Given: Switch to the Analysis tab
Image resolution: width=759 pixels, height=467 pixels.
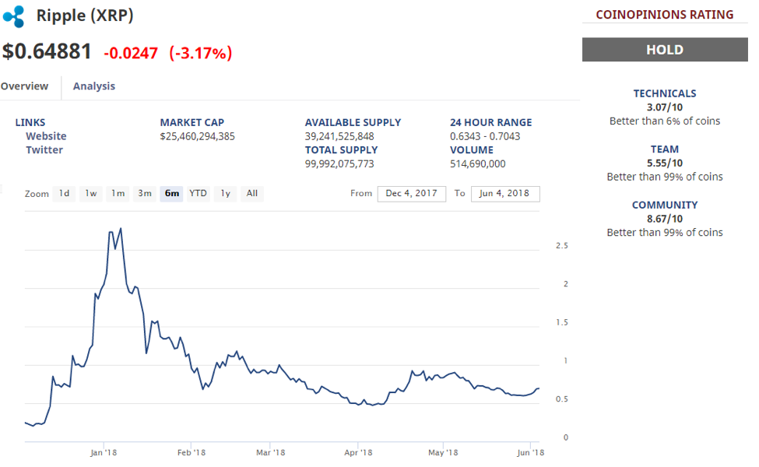Looking at the screenshot, I should pos(94,86).
